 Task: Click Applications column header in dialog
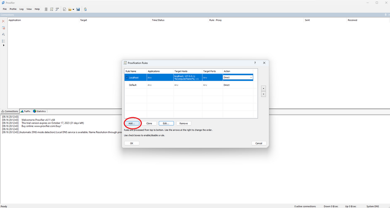(x=160, y=71)
